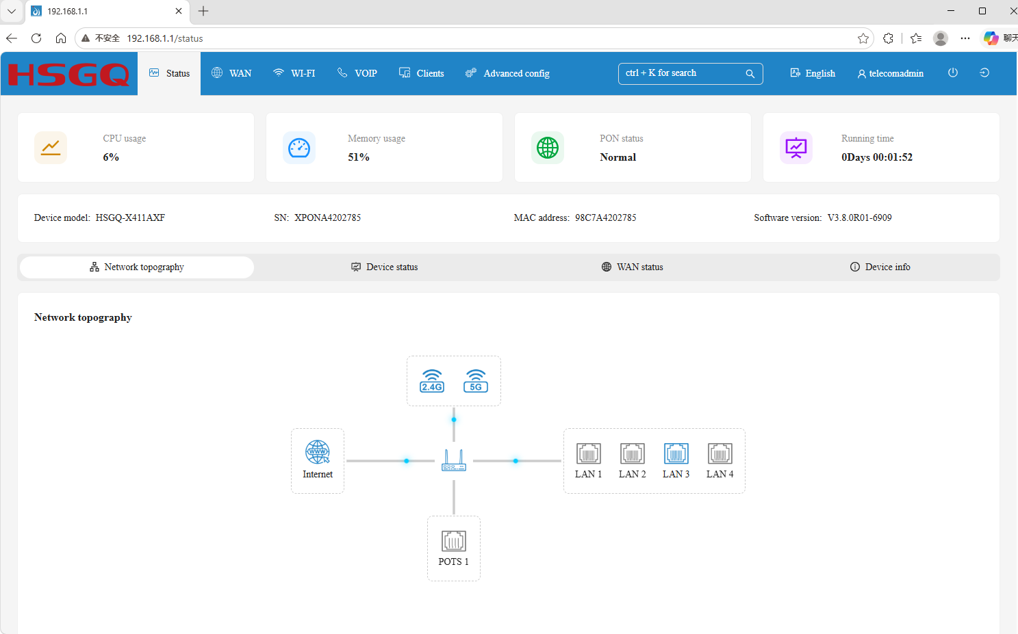The width and height of the screenshot is (1018, 634).
Task: Click the serial number XPONA4202785
Action: click(x=328, y=218)
